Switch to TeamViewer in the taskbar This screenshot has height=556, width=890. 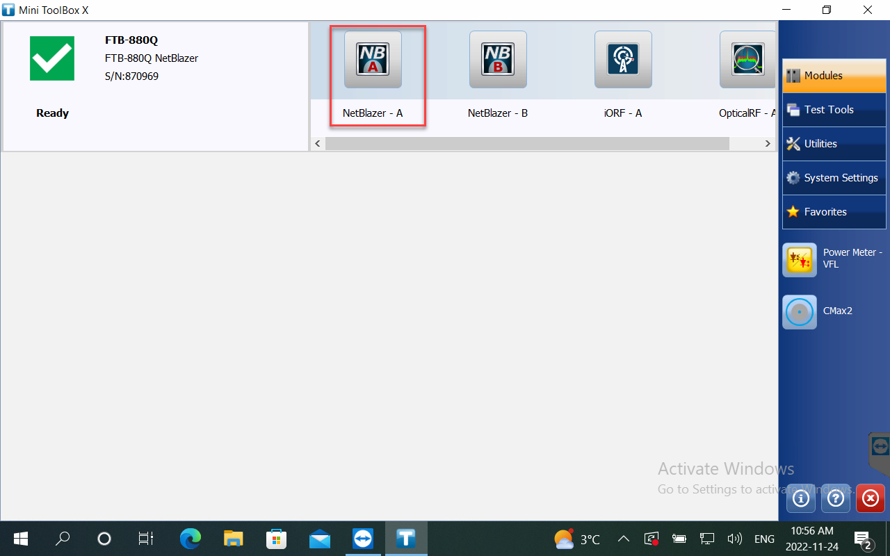coord(363,539)
